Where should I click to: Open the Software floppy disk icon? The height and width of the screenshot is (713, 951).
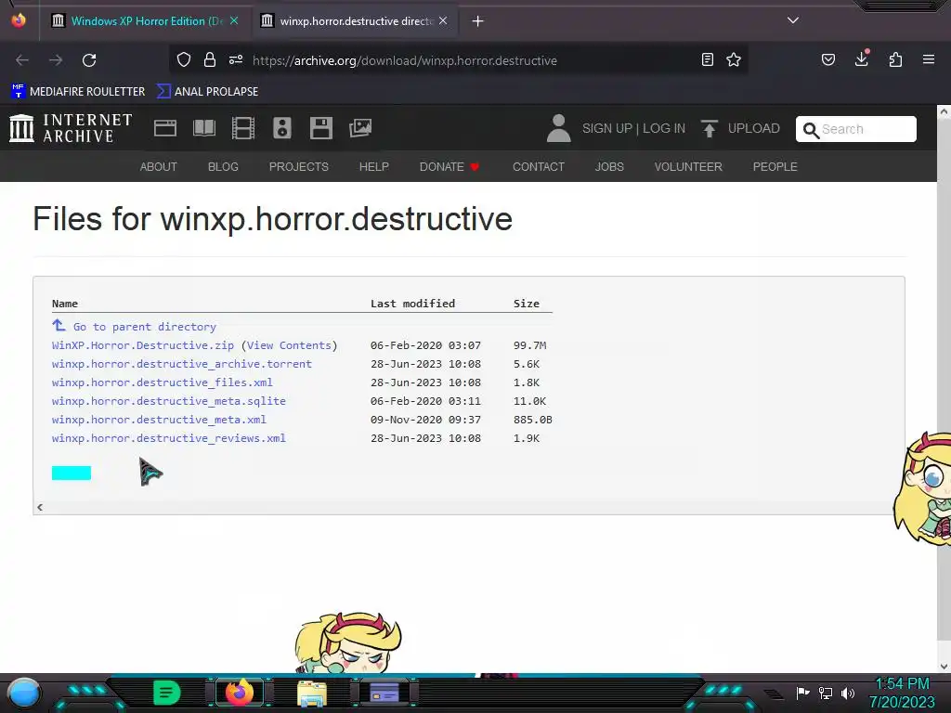pos(320,128)
